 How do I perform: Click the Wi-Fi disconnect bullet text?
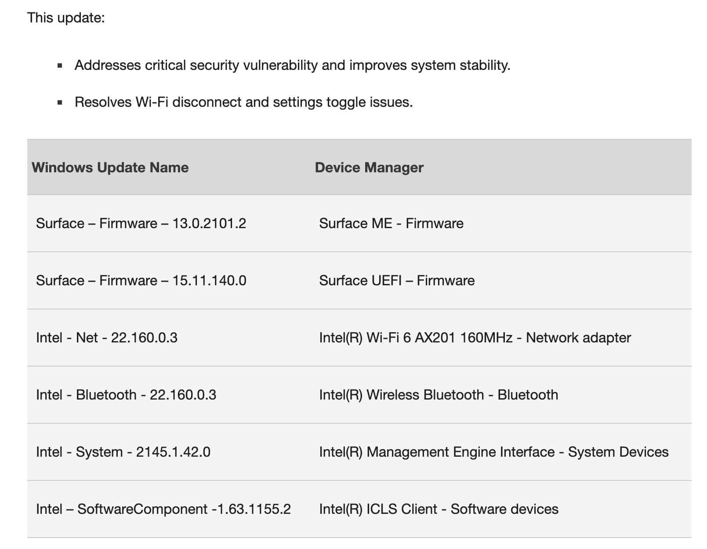[243, 102]
